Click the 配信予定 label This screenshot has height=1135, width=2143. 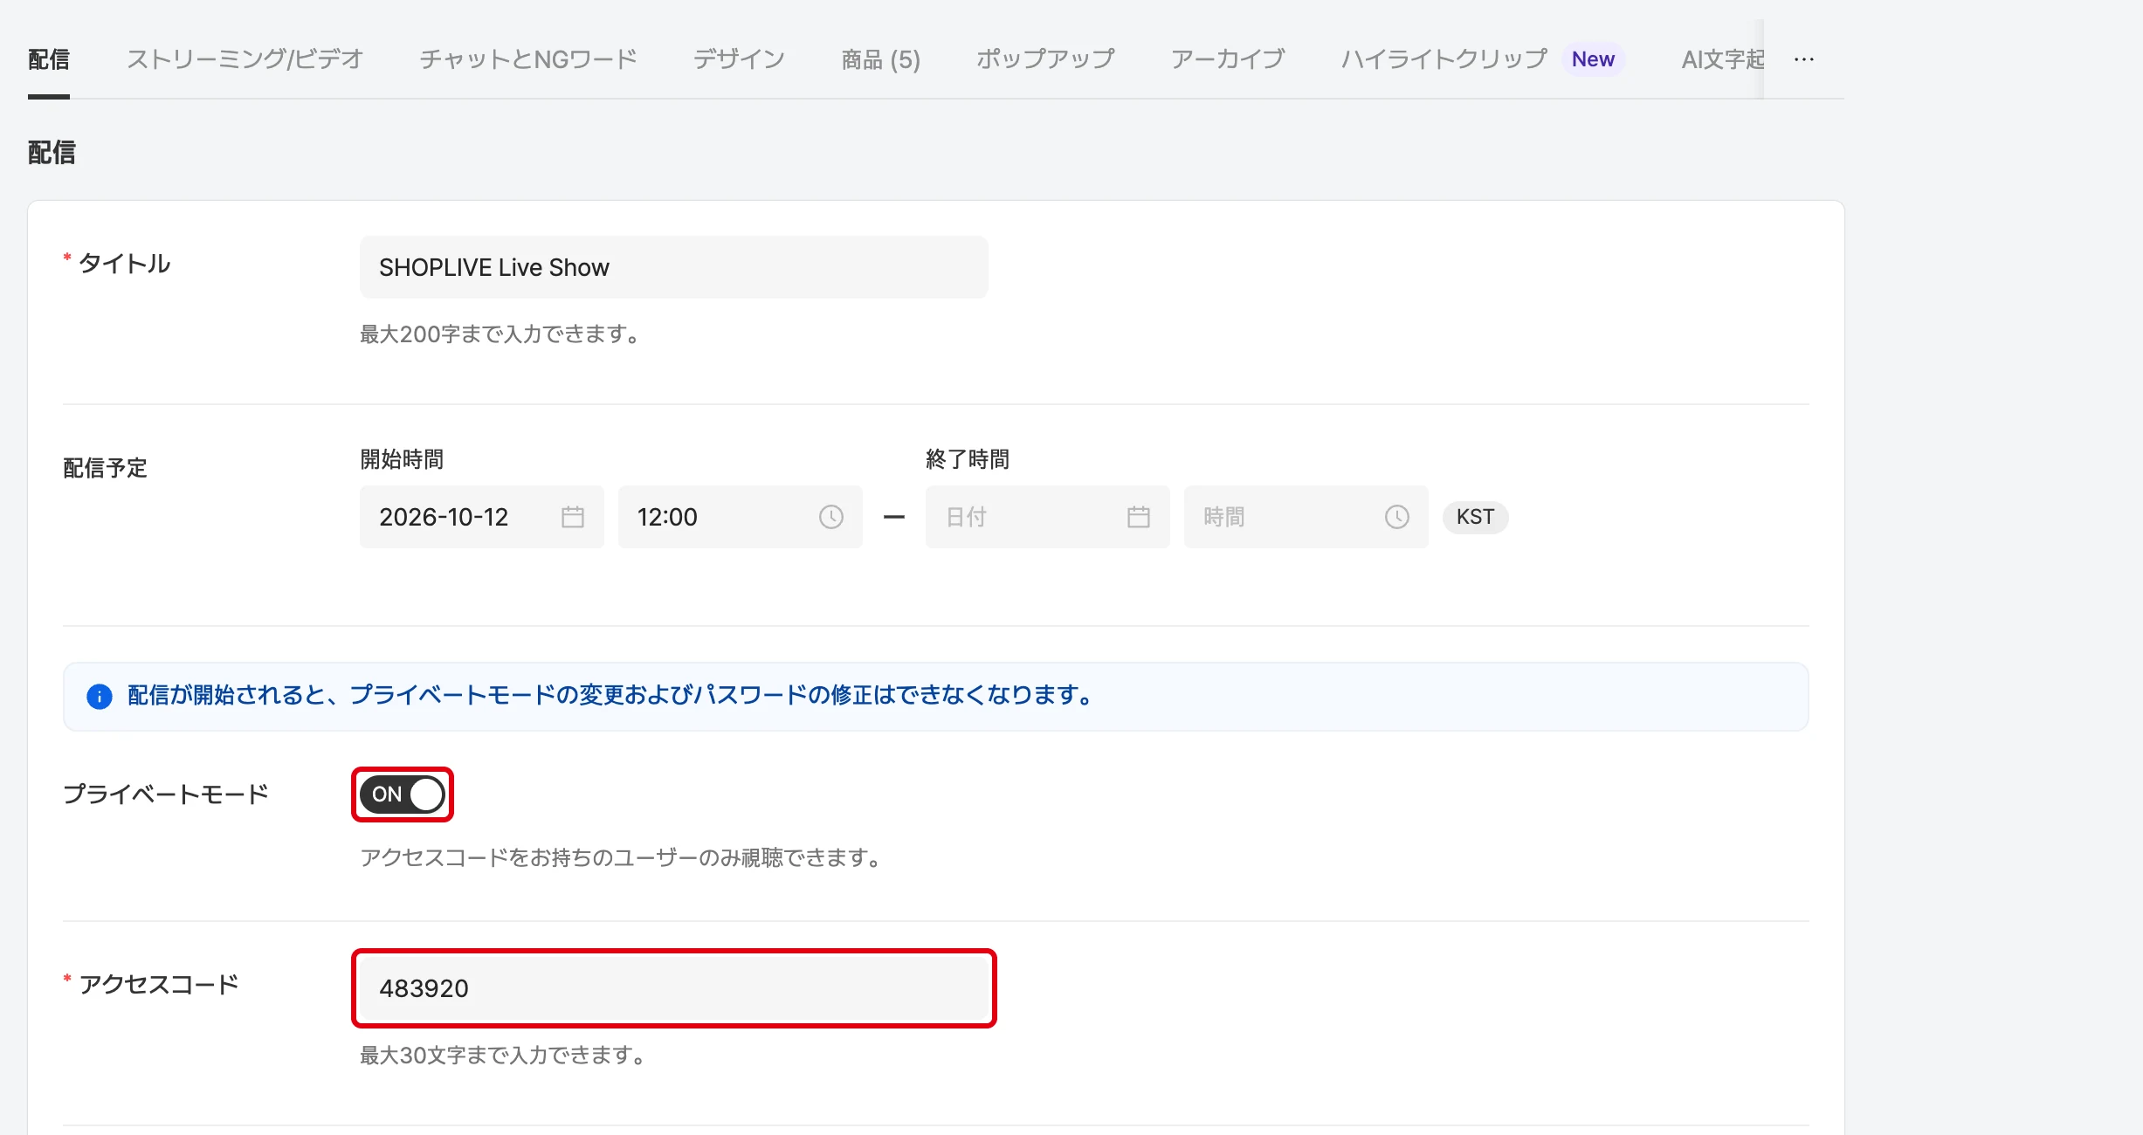click(105, 468)
